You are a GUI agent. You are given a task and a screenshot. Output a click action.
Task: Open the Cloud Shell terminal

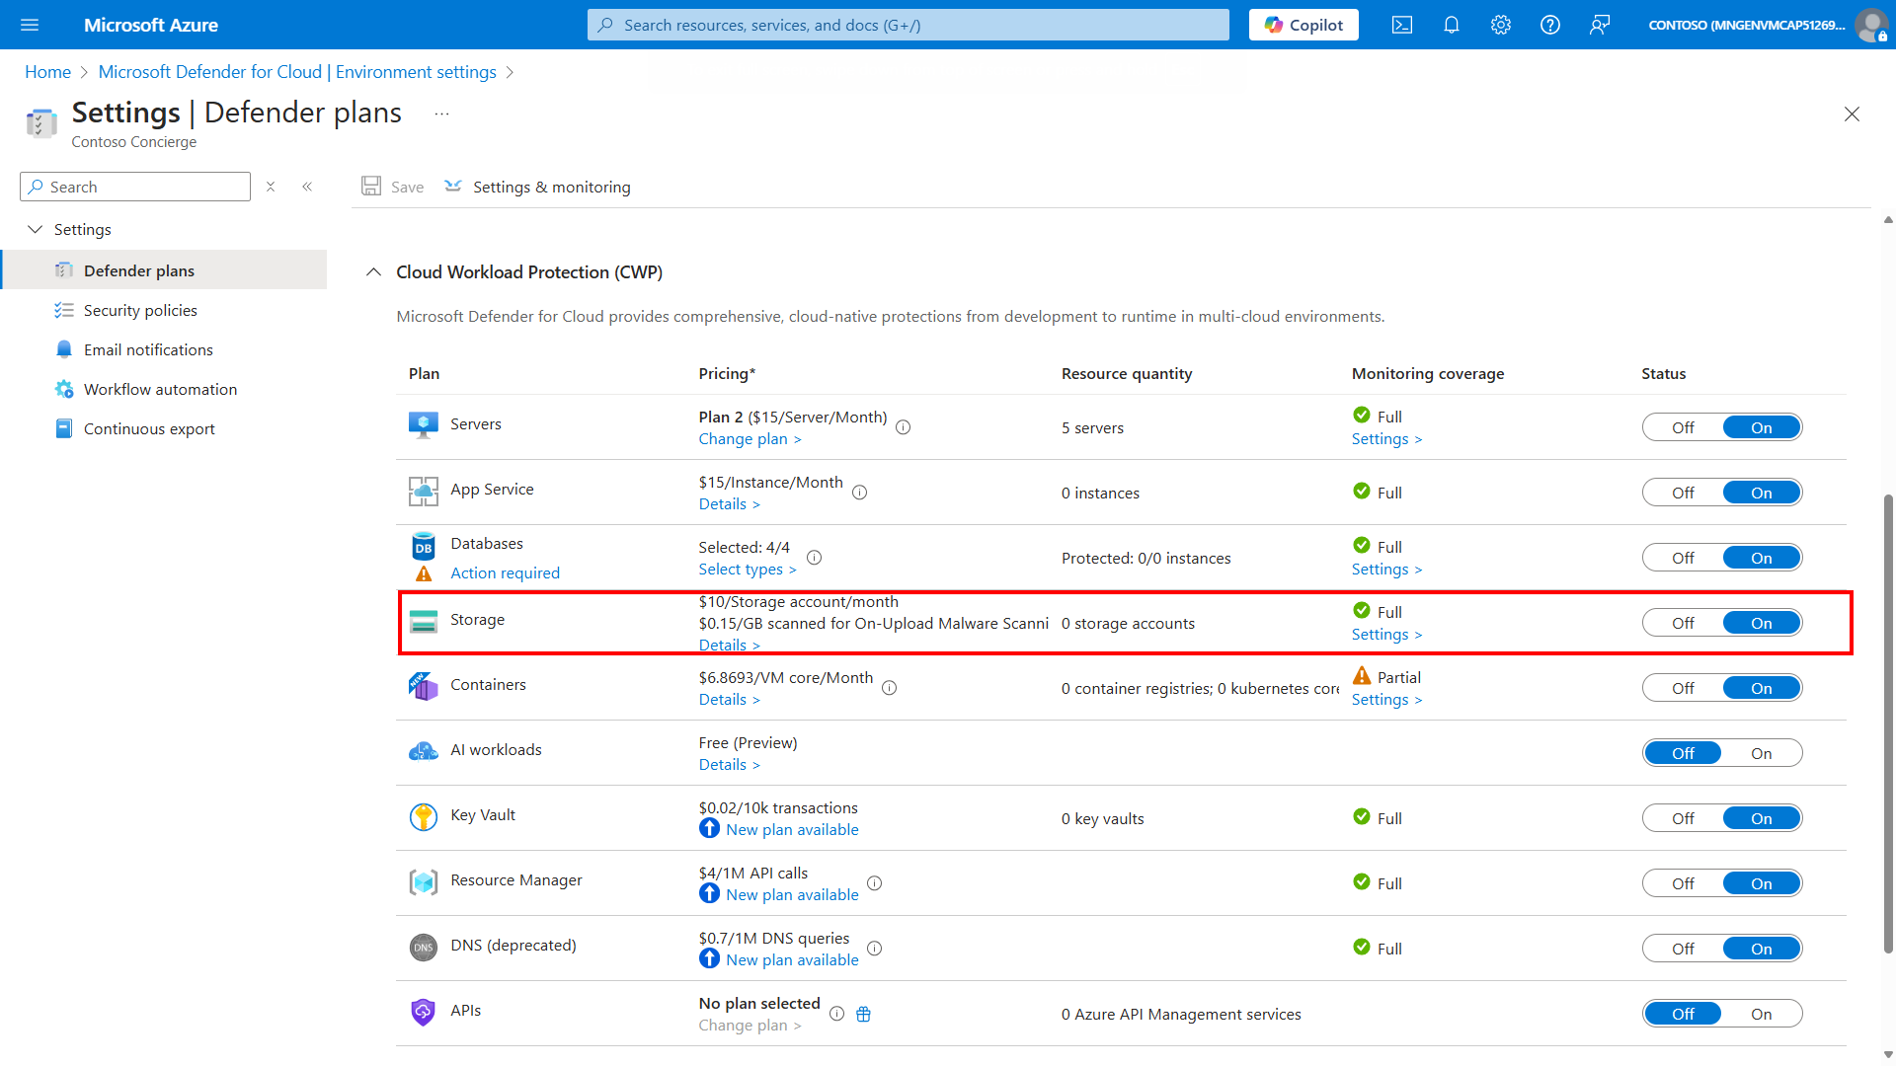pyautogui.click(x=1401, y=25)
